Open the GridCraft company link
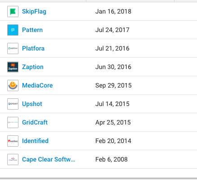The width and height of the screenshot is (197, 180). (35, 122)
